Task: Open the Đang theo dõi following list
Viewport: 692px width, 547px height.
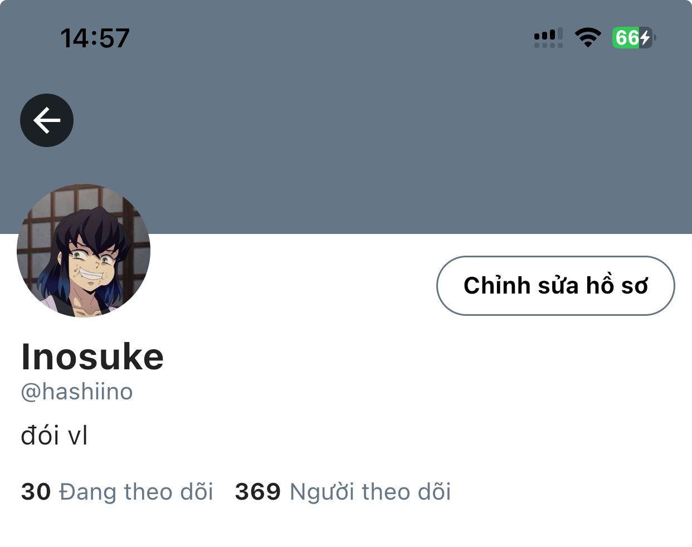Action: (x=117, y=492)
